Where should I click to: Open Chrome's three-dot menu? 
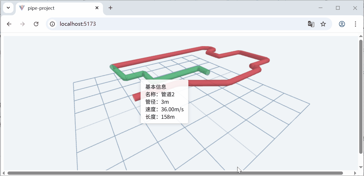pyautogui.click(x=355, y=24)
